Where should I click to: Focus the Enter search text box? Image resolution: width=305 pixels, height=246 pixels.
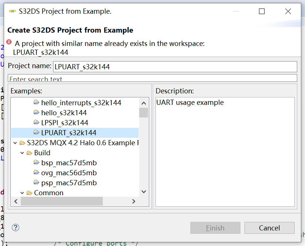tap(152, 78)
